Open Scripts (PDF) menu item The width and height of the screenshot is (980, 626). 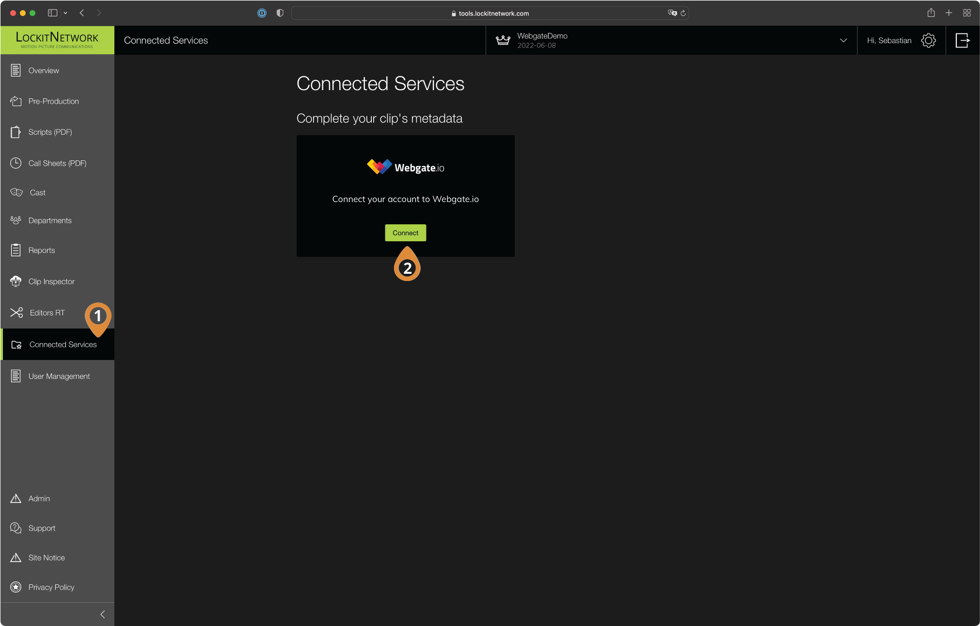[57, 132]
